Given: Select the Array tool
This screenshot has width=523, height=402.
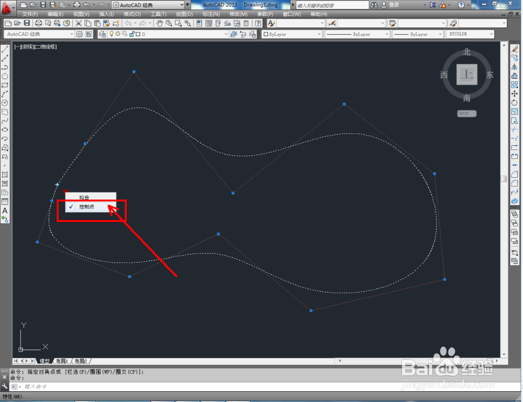Looking at the screenshot, I should [514, 85].
